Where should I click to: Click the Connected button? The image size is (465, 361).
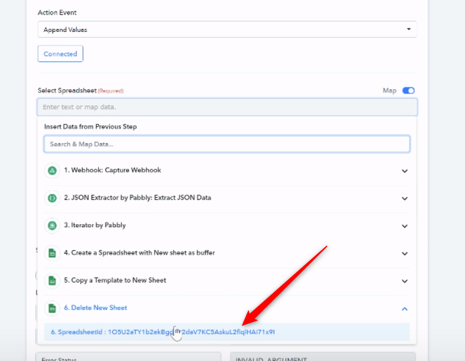tap(60, 54)
